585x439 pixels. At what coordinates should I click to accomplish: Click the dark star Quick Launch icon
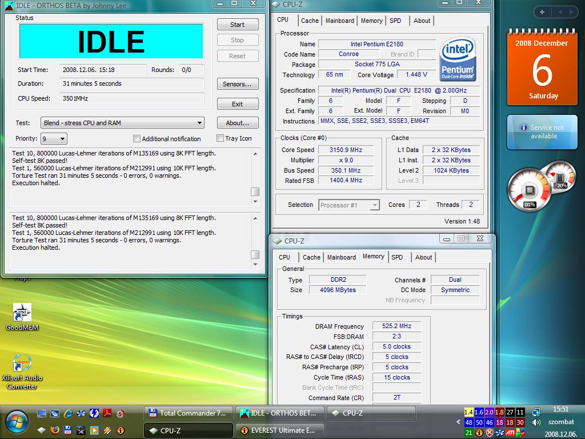(x=81, y=430)
